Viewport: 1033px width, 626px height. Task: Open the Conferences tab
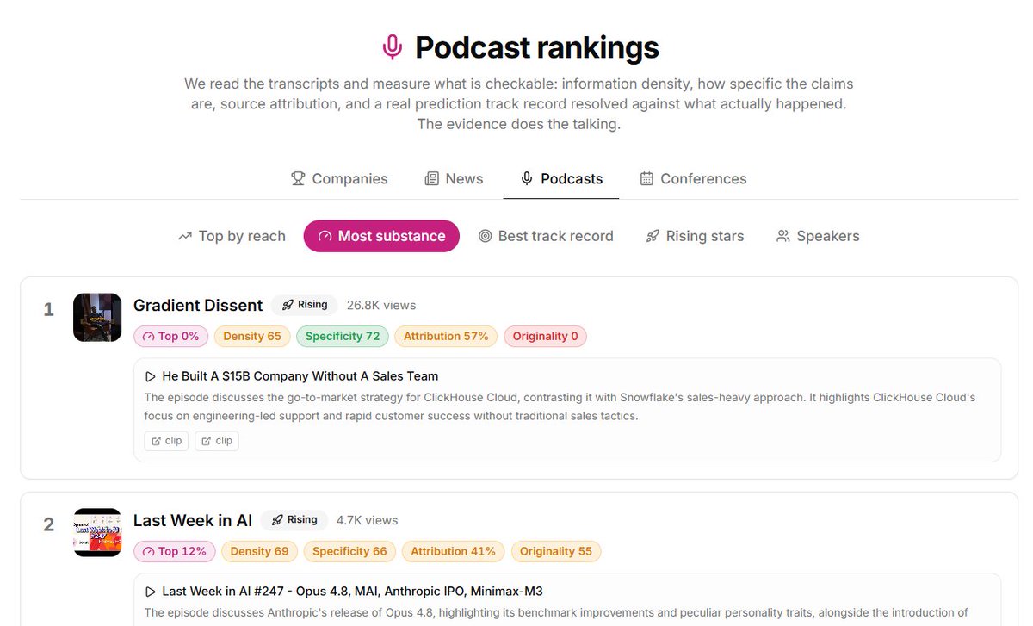pyautogui.click(x=693, y=179)
